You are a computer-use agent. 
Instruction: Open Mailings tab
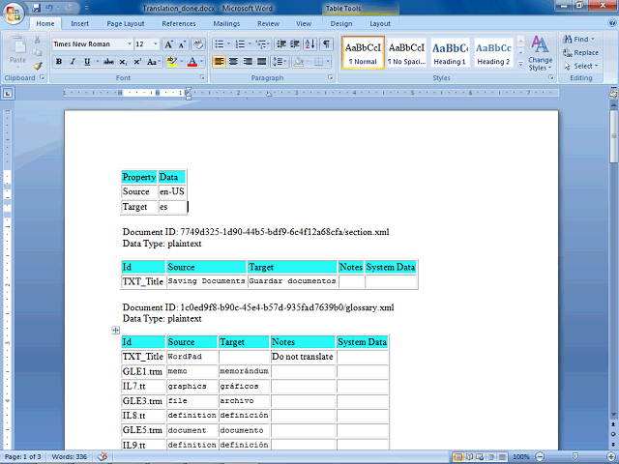point(226,23)
